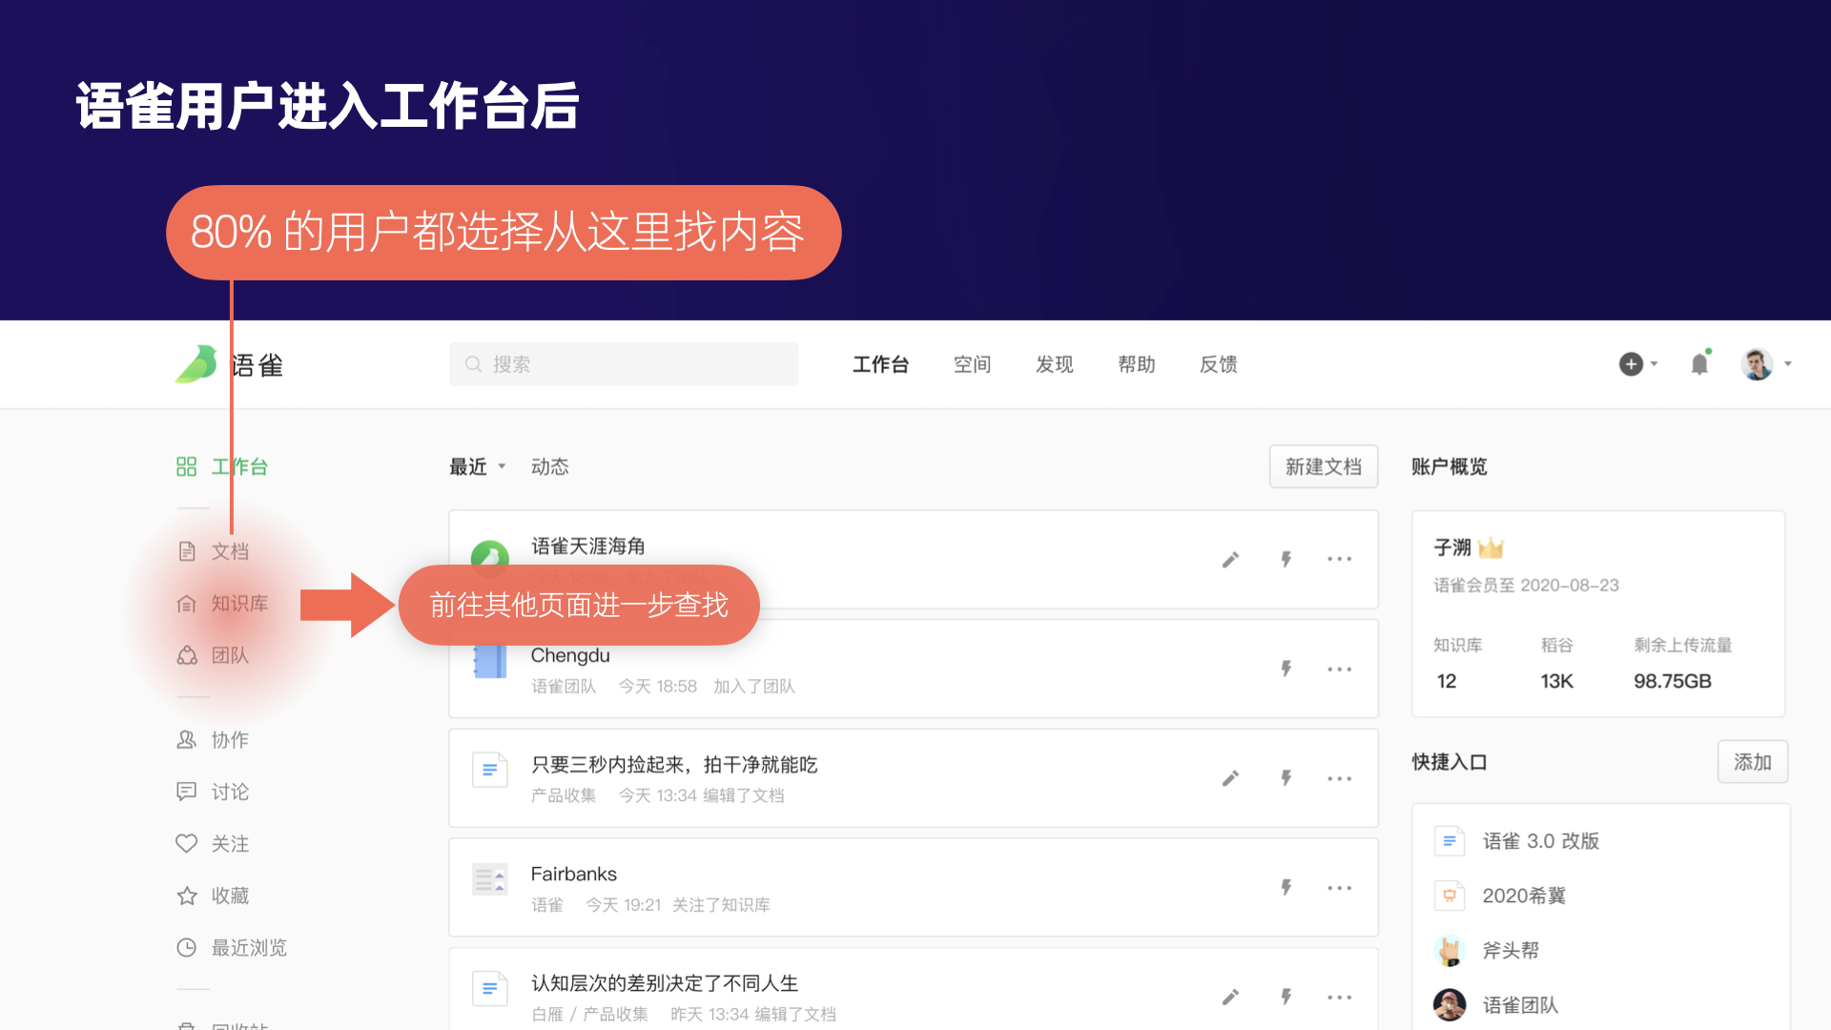Click the notification bell icon

click(x=1699, y=363)
